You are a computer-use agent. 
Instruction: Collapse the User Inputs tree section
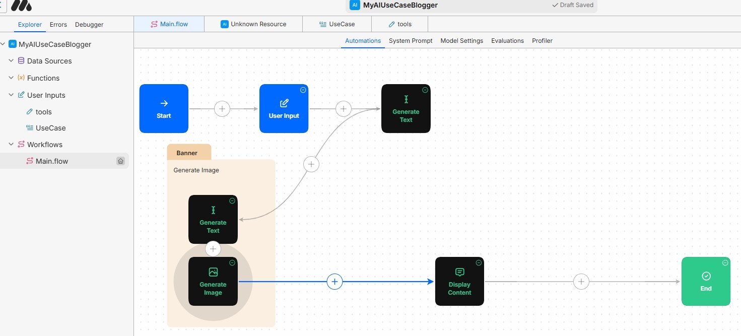(11, 95)
